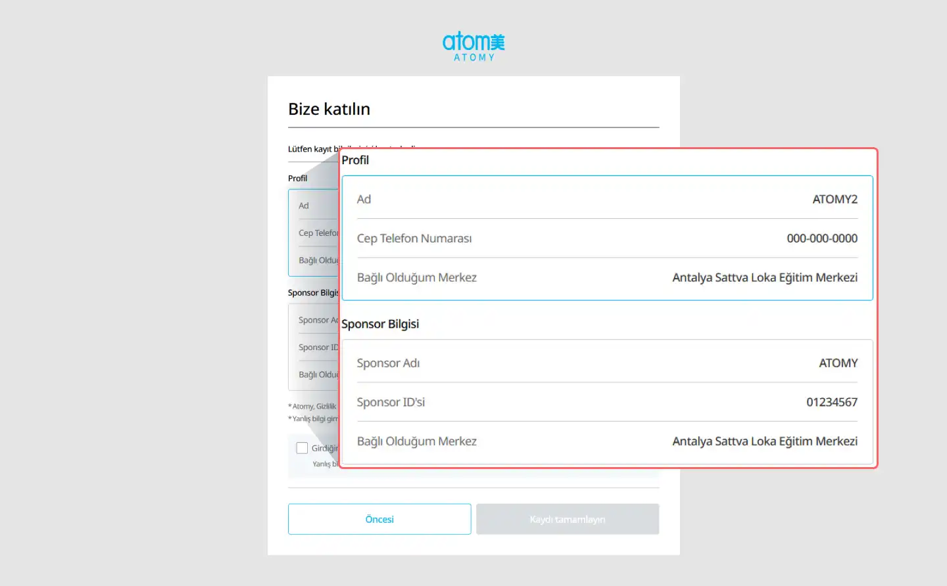Click Bağlı Olduğum Merkez label under enlarged Profil
Viewport: 947px width, 586px height.
pos(416,278)
